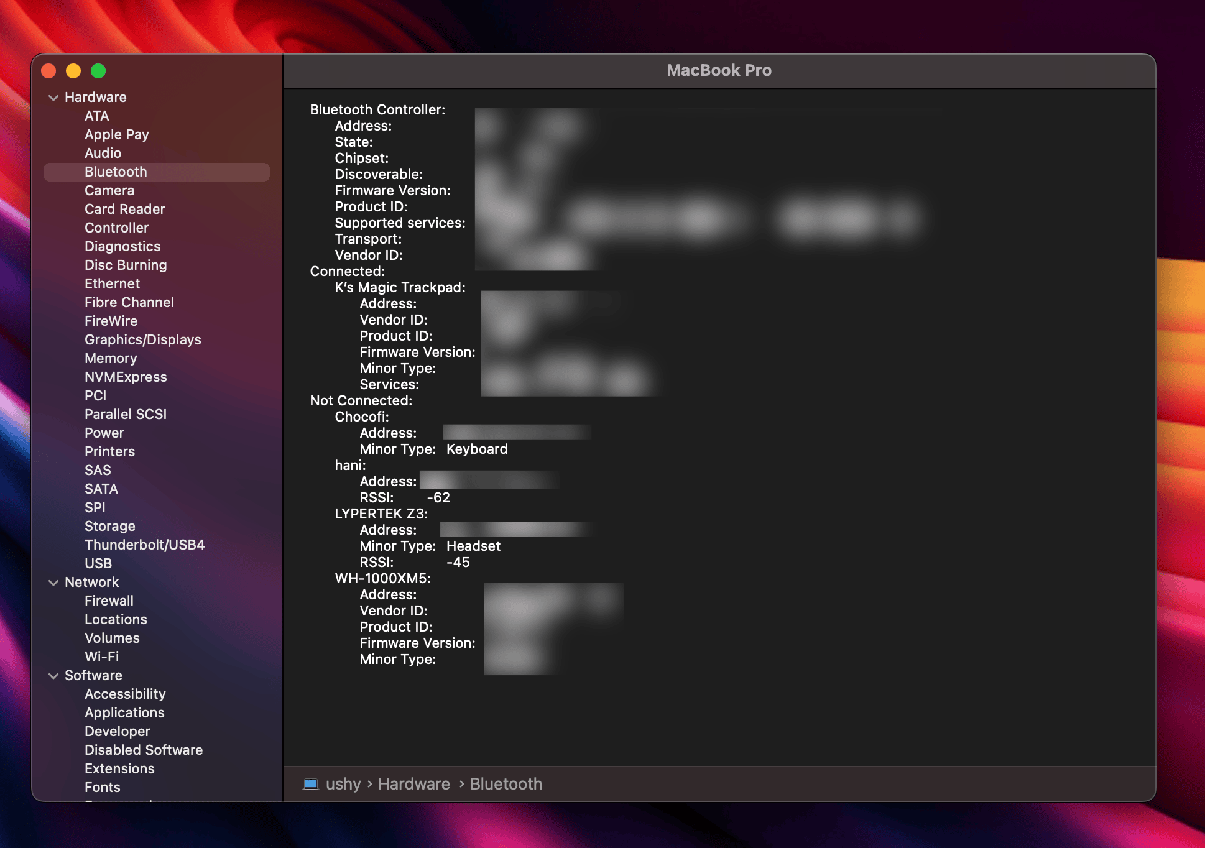
Task: Select Camera from the hardware list
Action: coord(109,190)
